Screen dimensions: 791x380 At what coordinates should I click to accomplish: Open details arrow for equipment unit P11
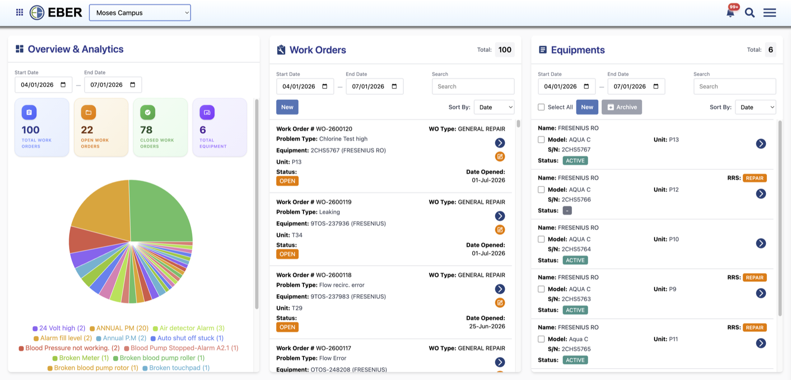[761, 343]
